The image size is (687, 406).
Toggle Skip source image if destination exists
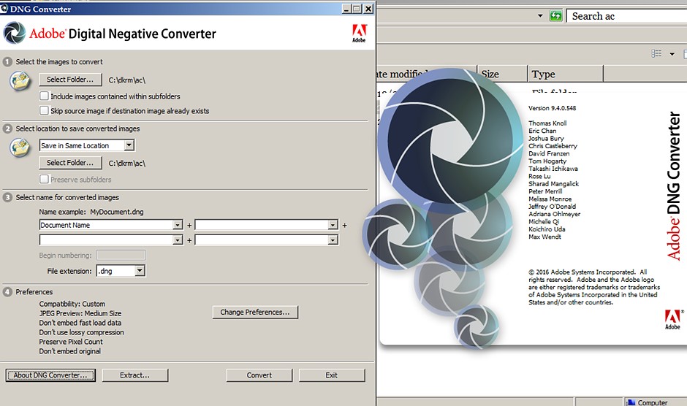44,110
